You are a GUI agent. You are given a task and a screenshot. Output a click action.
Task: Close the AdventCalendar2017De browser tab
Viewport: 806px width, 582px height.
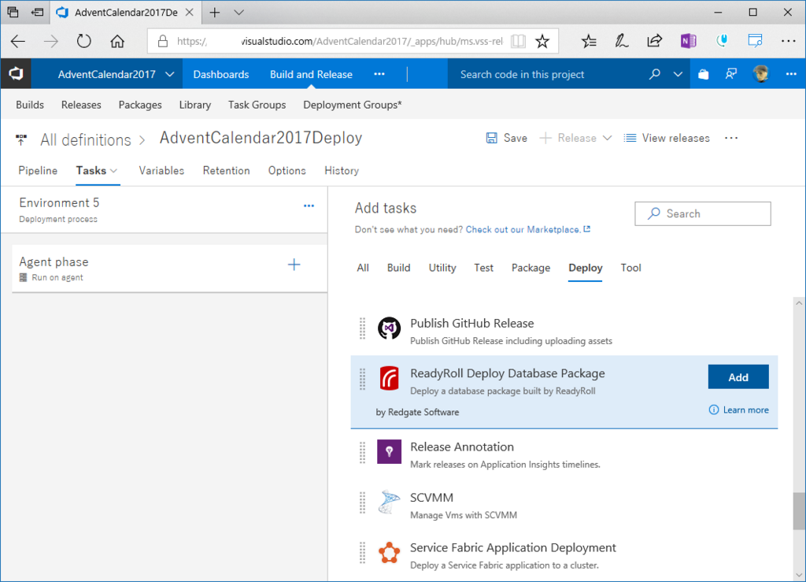pyautogui.click(x=189, y=13)
